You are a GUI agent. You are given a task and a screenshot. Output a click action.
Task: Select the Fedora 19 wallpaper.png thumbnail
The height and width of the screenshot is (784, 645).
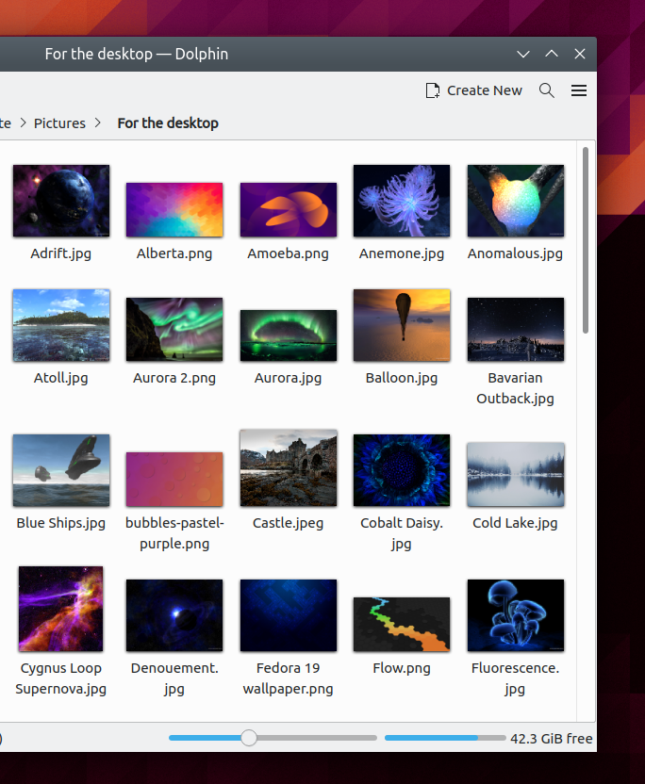pos(289,615)
